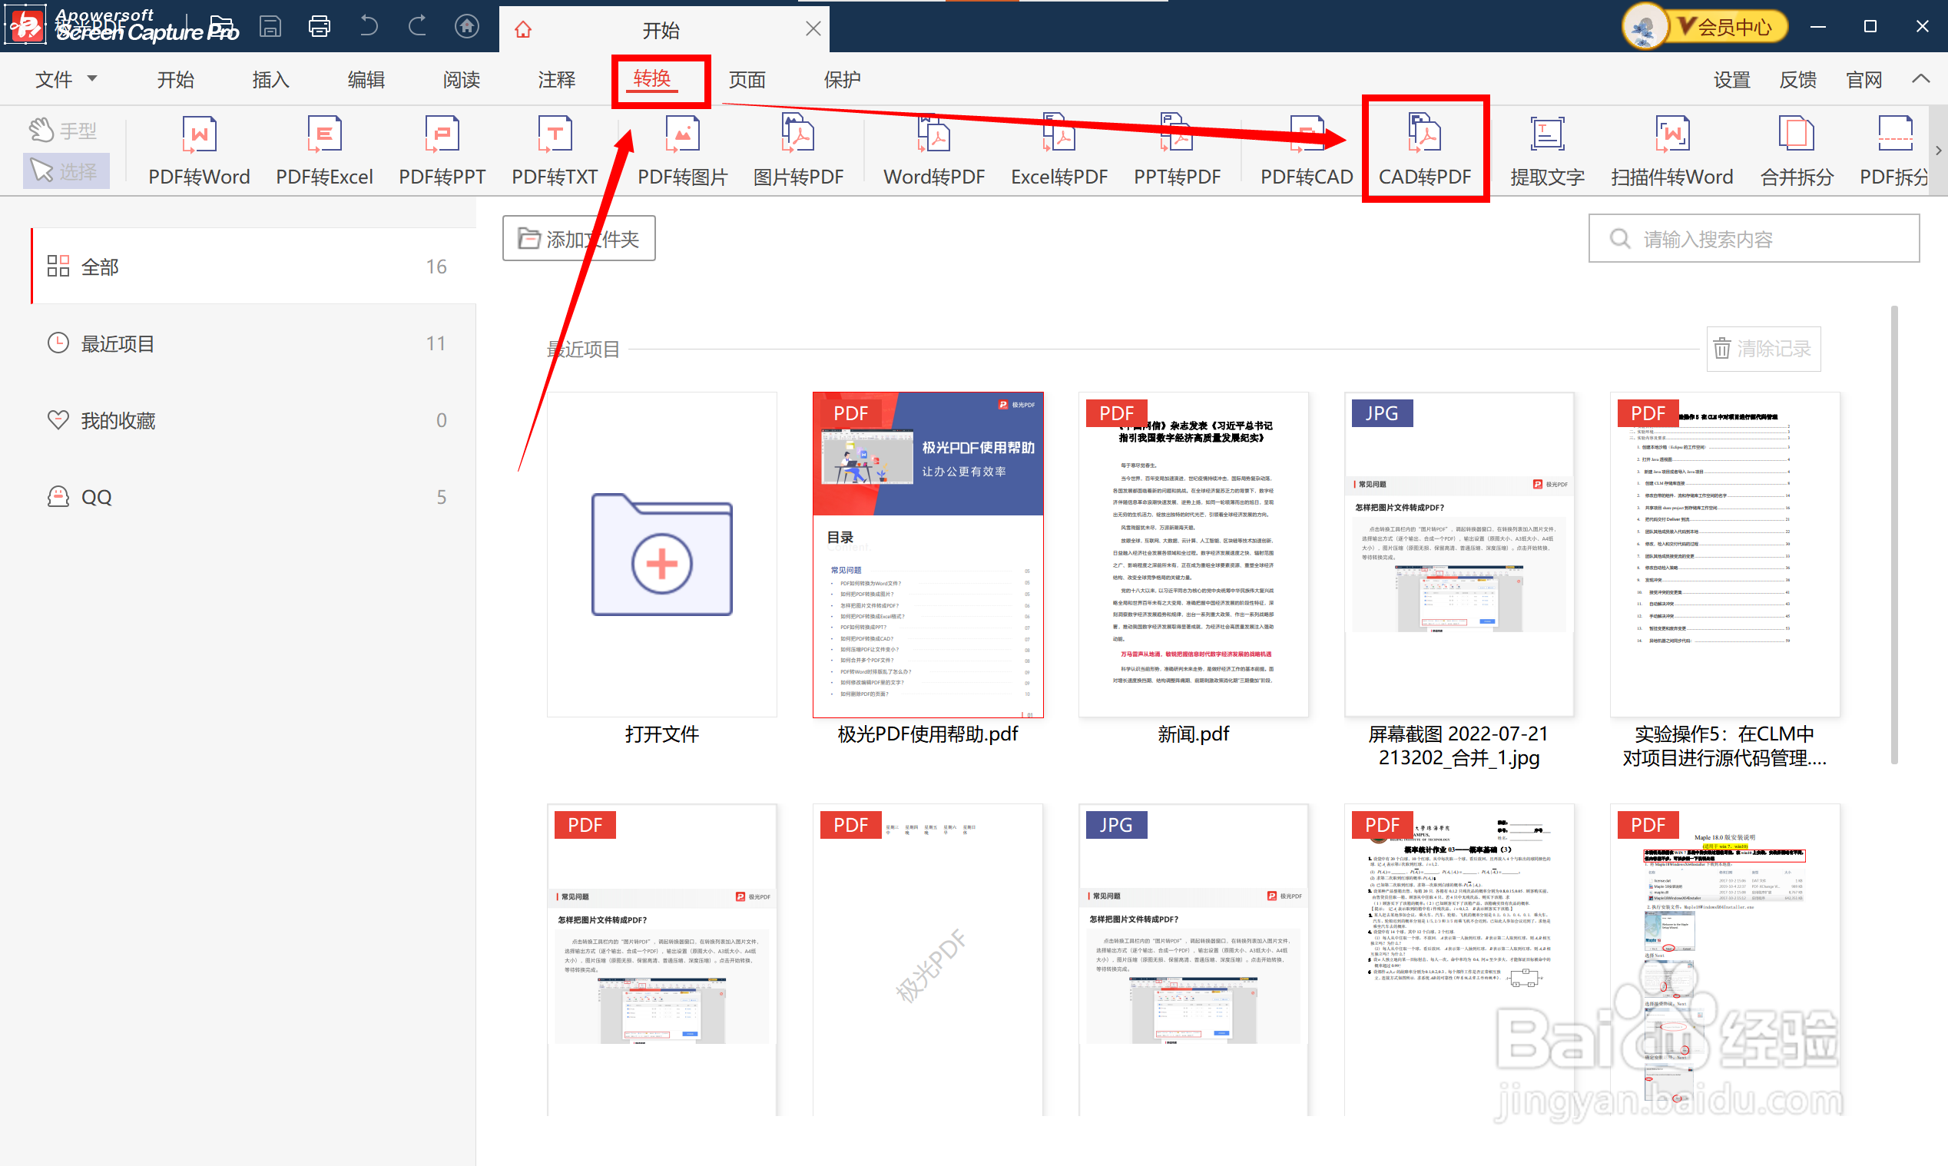Activate the 选择 selection tool mode
This screenshot has width=1948, height=1166.
(65, 171)
